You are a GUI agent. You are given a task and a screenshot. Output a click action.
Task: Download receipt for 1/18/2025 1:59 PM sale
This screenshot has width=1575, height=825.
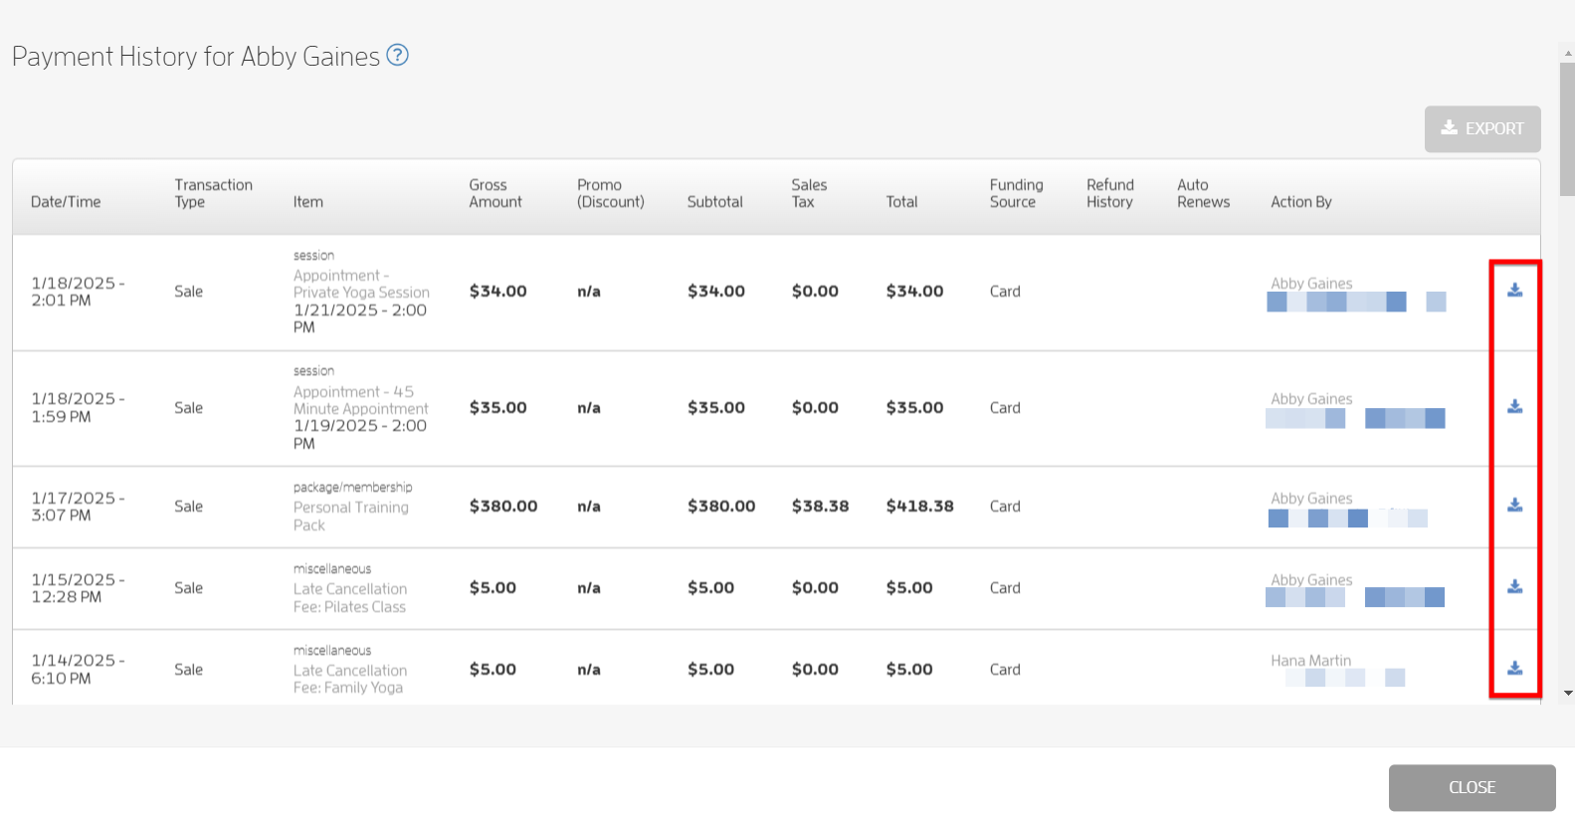point(1514,406)
